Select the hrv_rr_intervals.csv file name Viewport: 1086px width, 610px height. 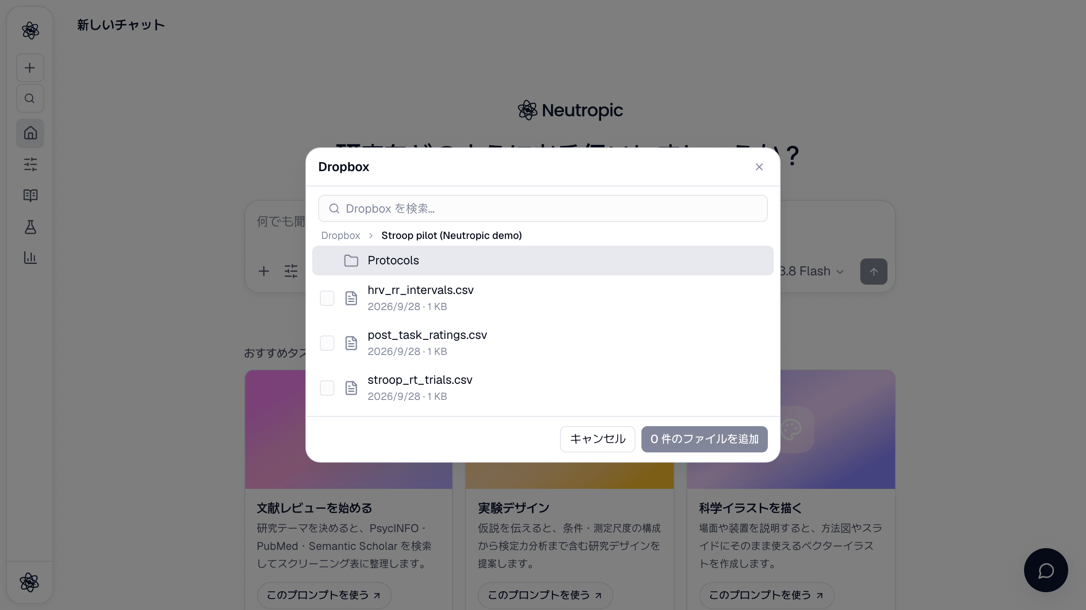pyautogui.click(x=420, y=290)
